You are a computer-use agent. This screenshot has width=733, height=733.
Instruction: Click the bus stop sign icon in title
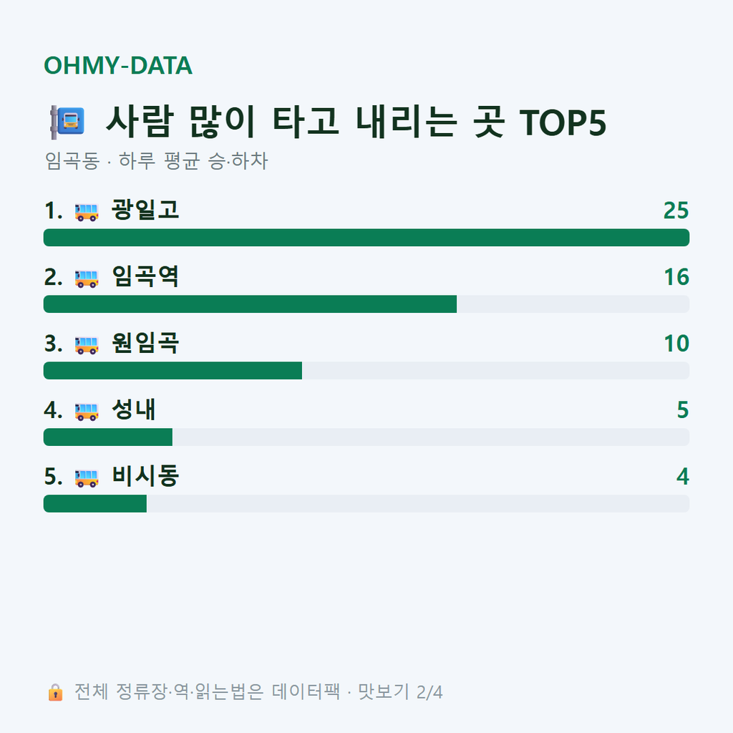pos(67,122)
